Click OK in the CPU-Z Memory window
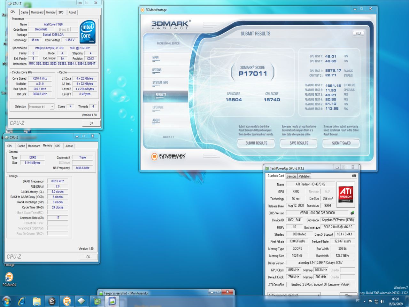The image size is (409, 307). (x=88, y=257)
